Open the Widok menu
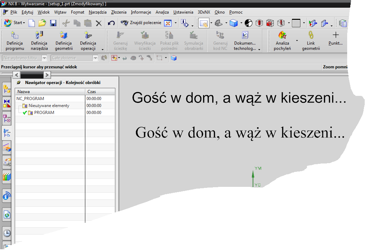This screenshot has height=251, width=365. (44, 12)
